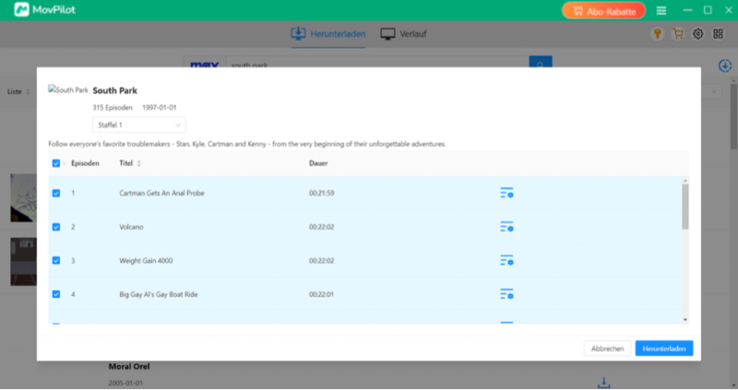Sort by Titel column arrows
The height and width of the screenshot is (390, 738).
coord(139,164)
